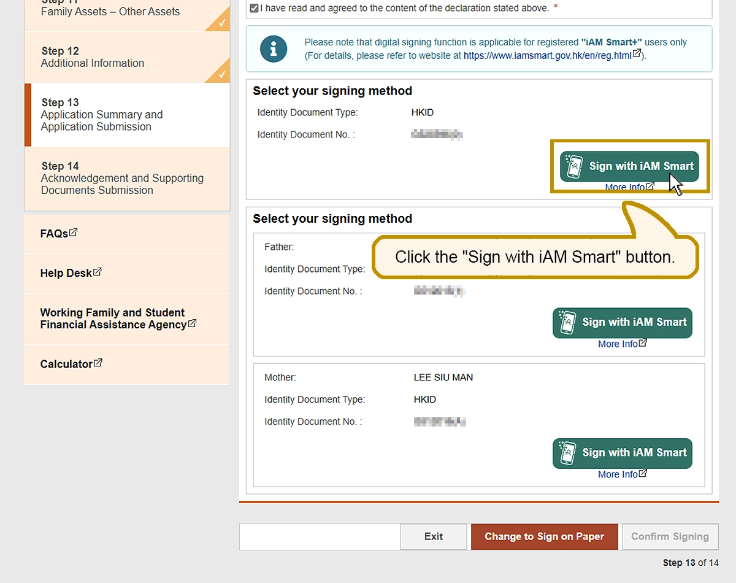736x583 pixels.
Task: Click the Mother's HKID document type value
Action: 425,400
